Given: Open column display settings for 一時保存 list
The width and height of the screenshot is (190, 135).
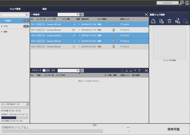Looking at the screenshot, I should [x=82, y=14].
